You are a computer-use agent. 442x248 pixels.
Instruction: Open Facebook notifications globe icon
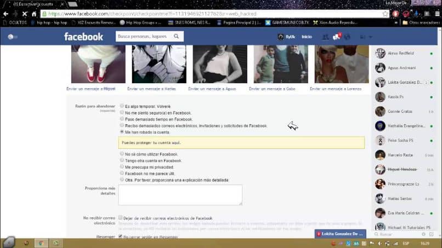(347, 37)
